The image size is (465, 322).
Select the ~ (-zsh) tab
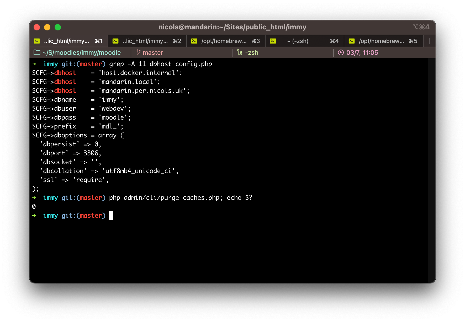tap(305, 41)
